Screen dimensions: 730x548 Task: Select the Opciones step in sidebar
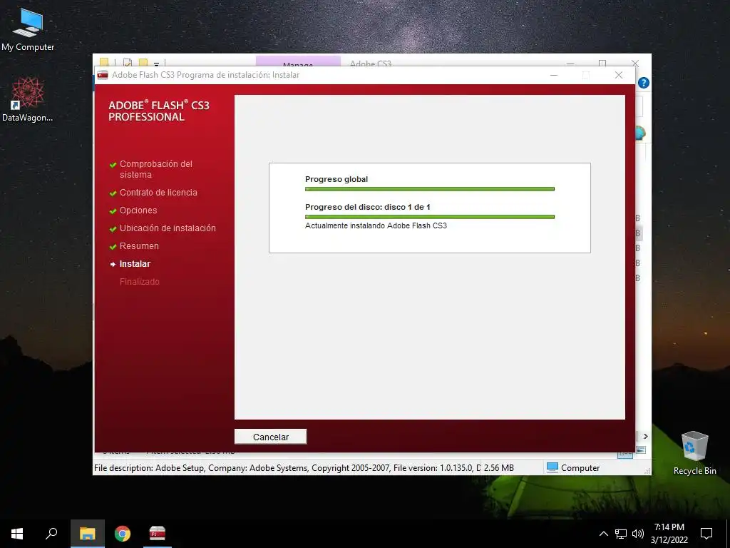[x=138, y=210]
